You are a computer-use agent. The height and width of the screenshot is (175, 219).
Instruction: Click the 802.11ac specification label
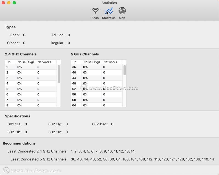click(100, 124)
